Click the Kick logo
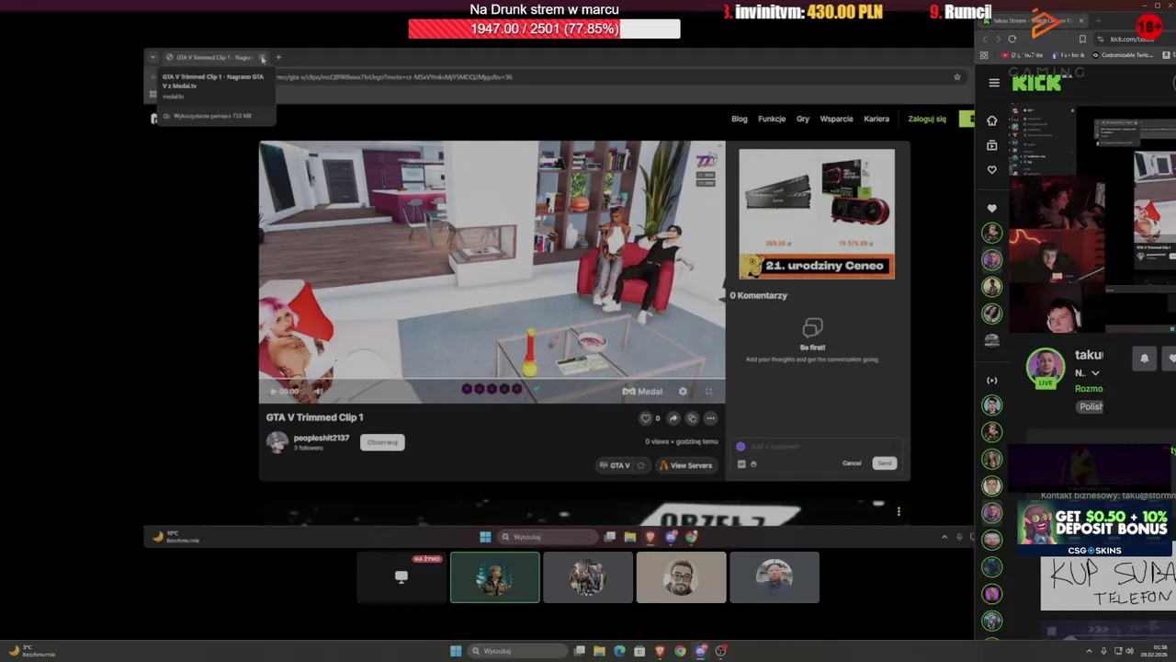The image size is (1176, 662). pos(1036,84)
